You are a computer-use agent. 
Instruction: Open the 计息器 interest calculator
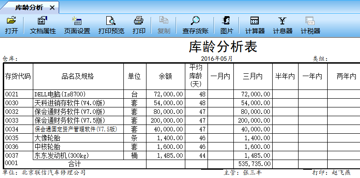(283, 25)
